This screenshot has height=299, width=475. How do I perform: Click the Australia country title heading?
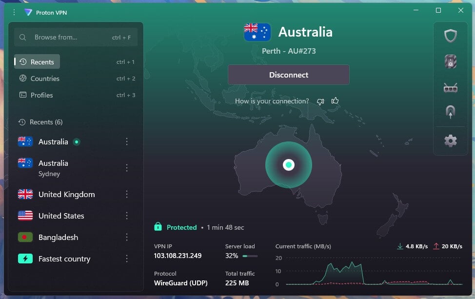pos(305,32)
